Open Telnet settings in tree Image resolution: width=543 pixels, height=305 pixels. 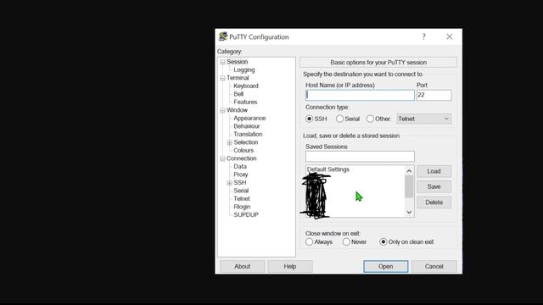pos(242,199)
